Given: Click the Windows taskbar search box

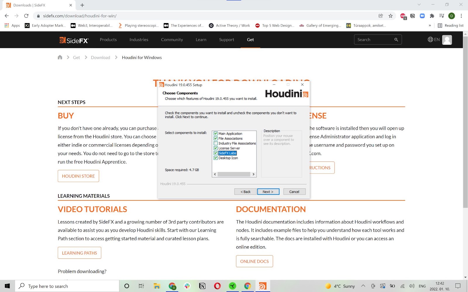Looking at the screenshot, I should (67, 286).
